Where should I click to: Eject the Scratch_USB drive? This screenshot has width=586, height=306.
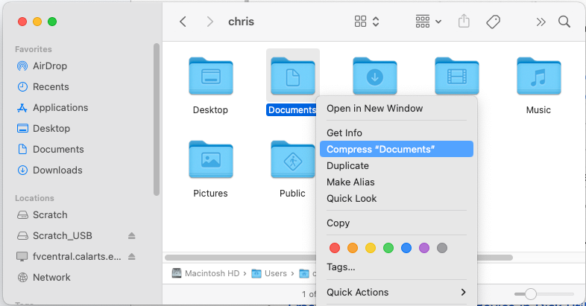131,236
